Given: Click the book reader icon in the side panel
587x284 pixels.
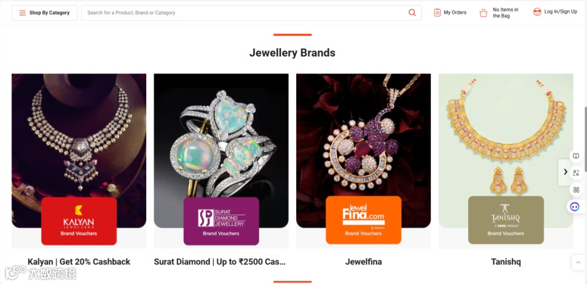Looking at the screenshot, I should pos(576,156).
